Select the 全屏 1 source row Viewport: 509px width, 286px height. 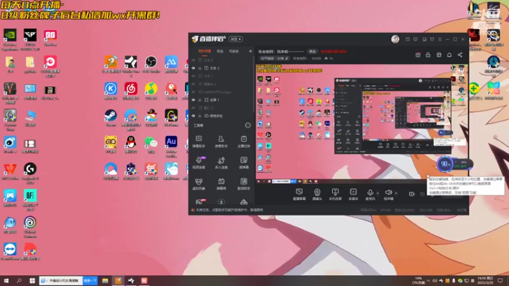click(x=221, y=100)
